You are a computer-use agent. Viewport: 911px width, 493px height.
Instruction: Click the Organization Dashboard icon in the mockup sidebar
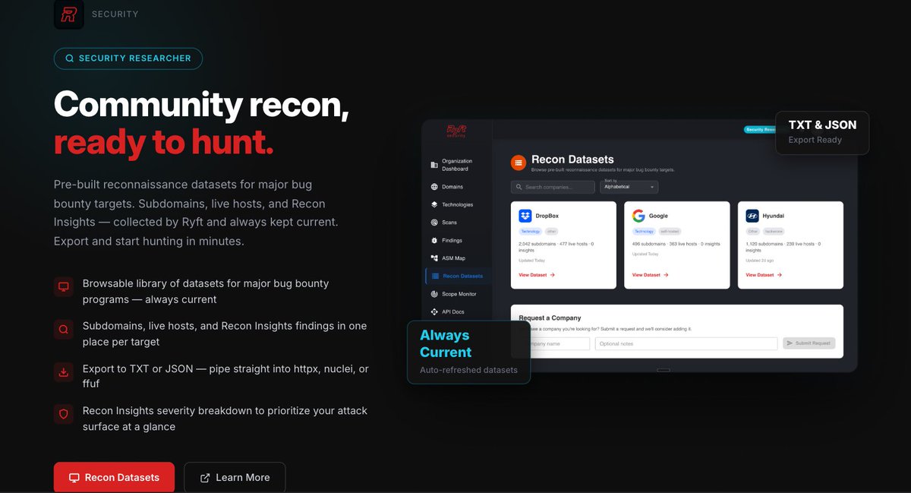(434, 165)
